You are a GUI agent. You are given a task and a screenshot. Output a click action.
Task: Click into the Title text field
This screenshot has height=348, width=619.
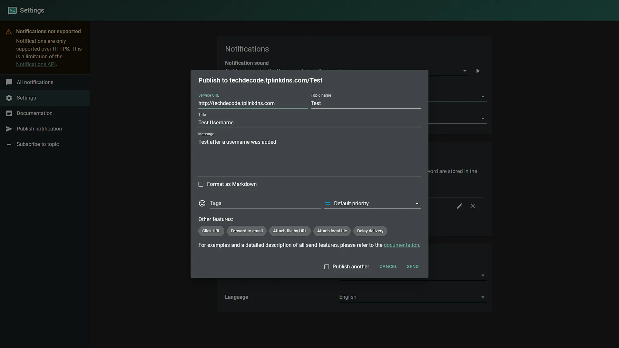click(309, 123)
